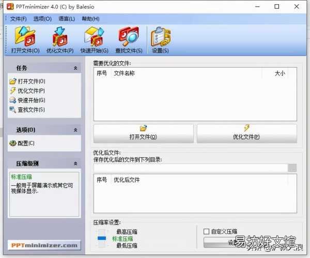
Task: Click the 查找文件(S) toolbar icon
Action: (129, 40)
